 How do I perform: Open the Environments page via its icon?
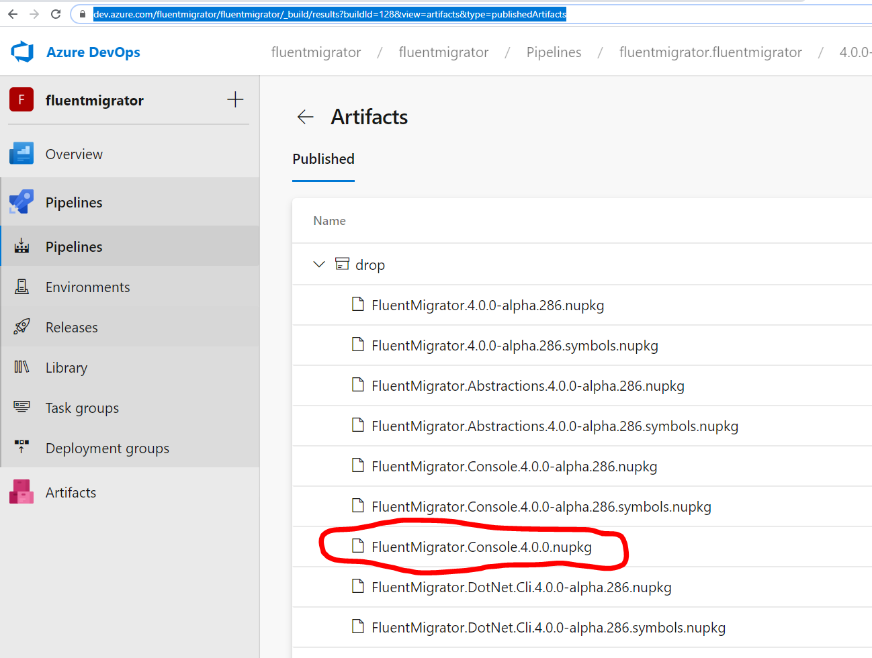[x=22, y=287]
